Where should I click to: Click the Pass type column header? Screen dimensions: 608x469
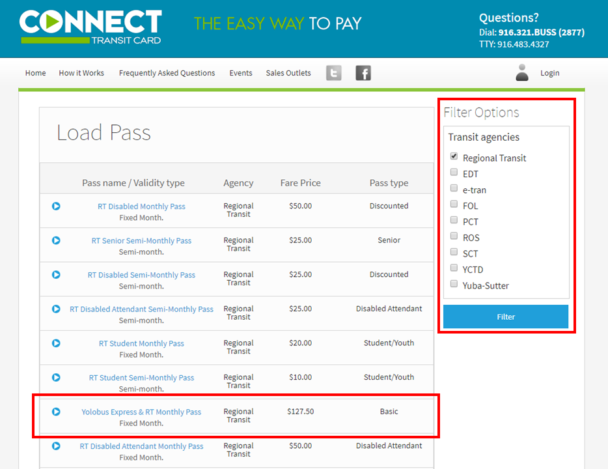389,182
